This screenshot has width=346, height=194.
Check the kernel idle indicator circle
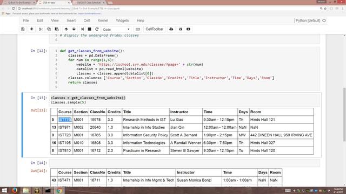click(324, 20)
